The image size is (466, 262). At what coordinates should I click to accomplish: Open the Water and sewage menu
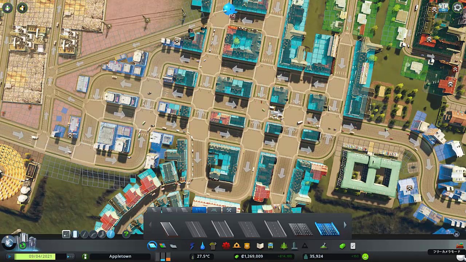pyautogui.click(x=202, y=246)
